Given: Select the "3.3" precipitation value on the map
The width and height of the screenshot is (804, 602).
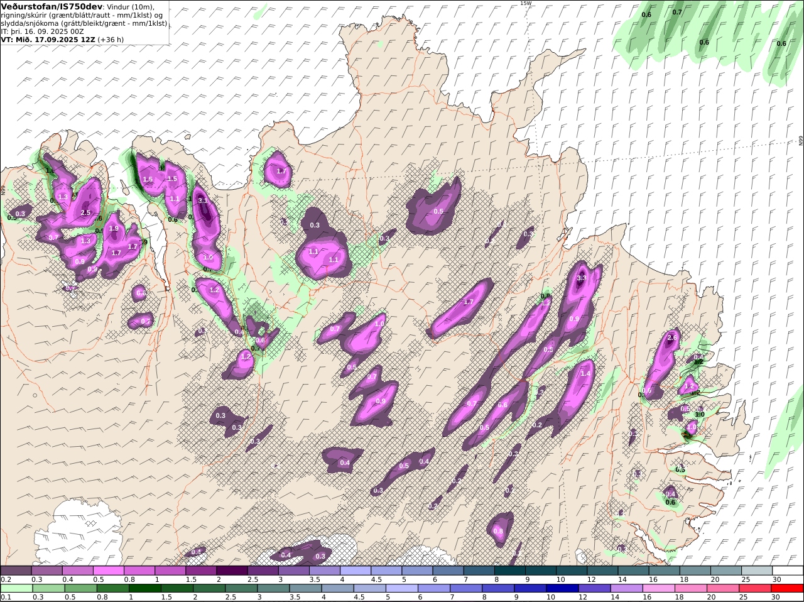Looking at the screenshot, I should pos(582,278).
